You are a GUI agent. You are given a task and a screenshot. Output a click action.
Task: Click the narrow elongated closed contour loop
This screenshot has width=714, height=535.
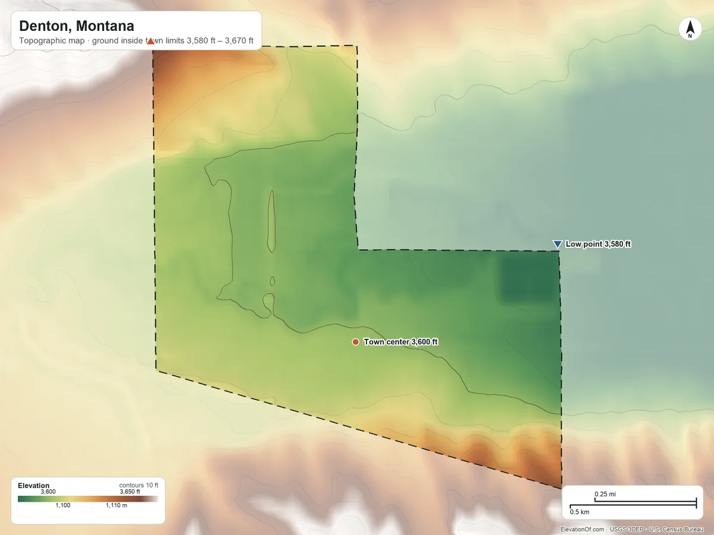coord(272,221)
